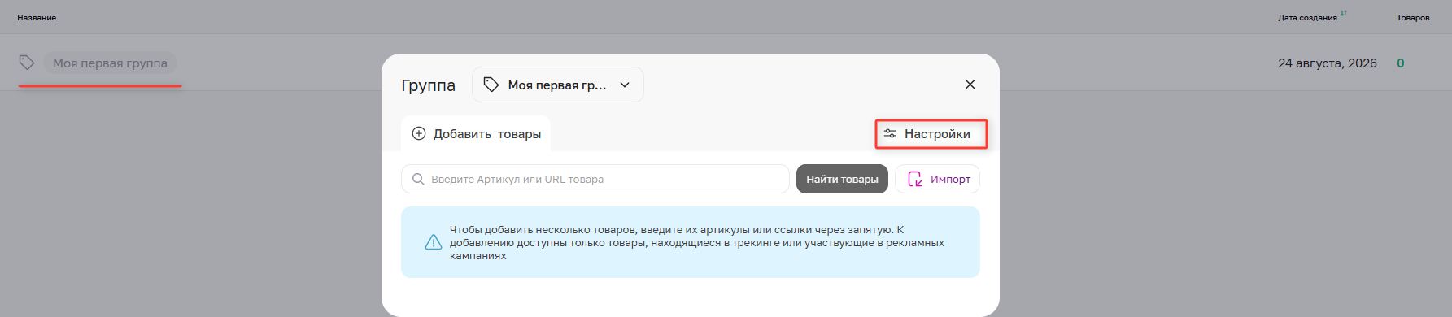Switch to the Добавить товары tab
This screenshot has width=1452, height=317.
point(476,133)
